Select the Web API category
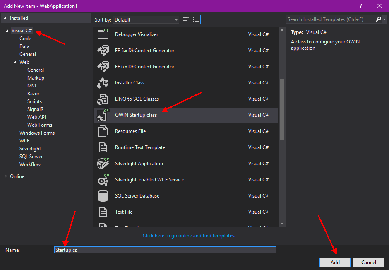 click(36, 117)
